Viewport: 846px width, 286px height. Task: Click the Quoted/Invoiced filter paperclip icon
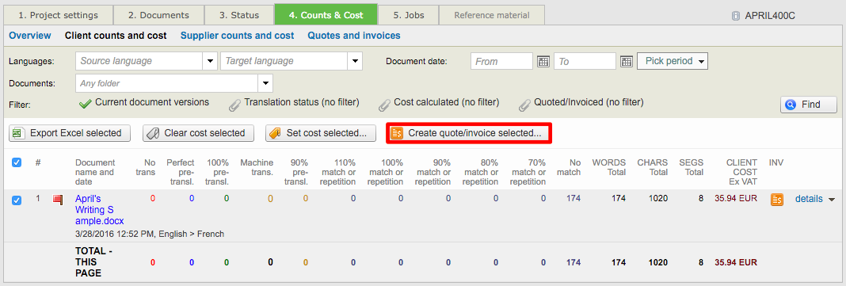click(x=524, y=104)
